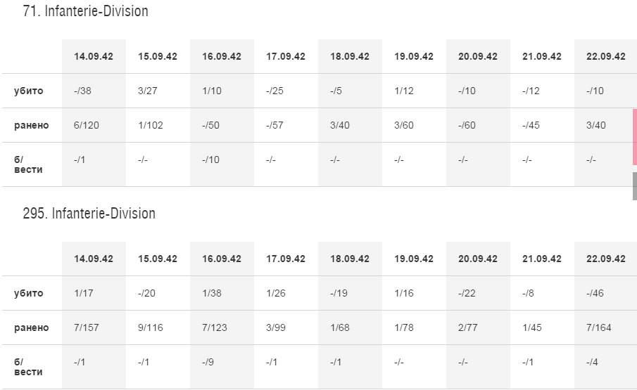Click the -/46 killed cell
Viewport: 637px width, 390px height.
pos(606,293)
